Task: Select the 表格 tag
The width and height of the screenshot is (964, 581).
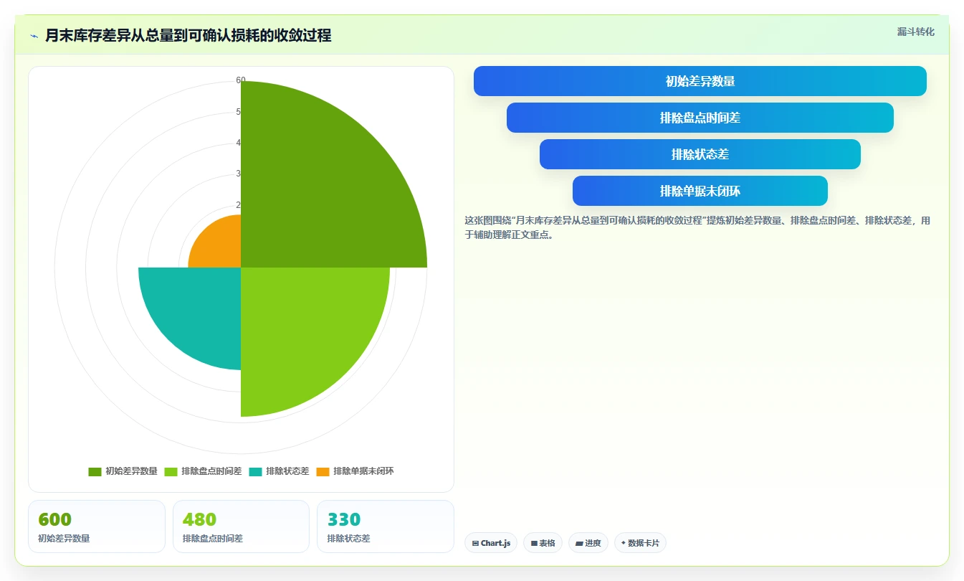Action: [x=543, y=543]
